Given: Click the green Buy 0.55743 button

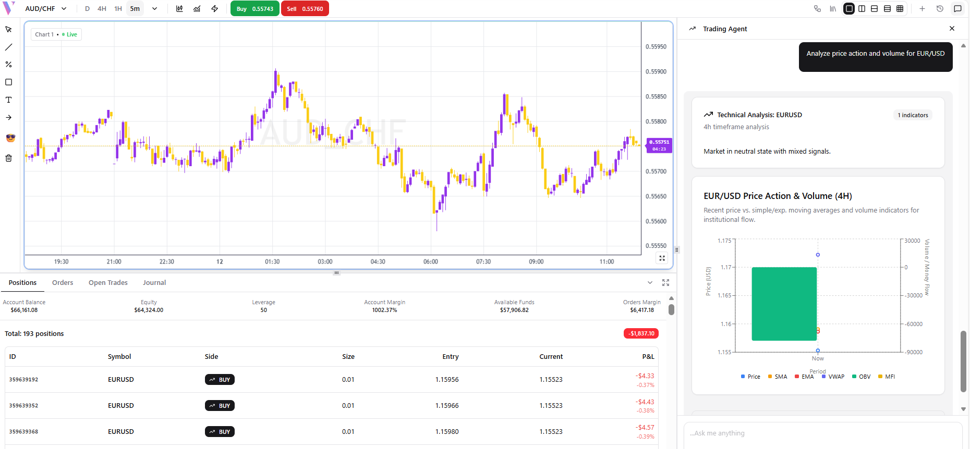Looking at the screenshot, I should 255,9.
